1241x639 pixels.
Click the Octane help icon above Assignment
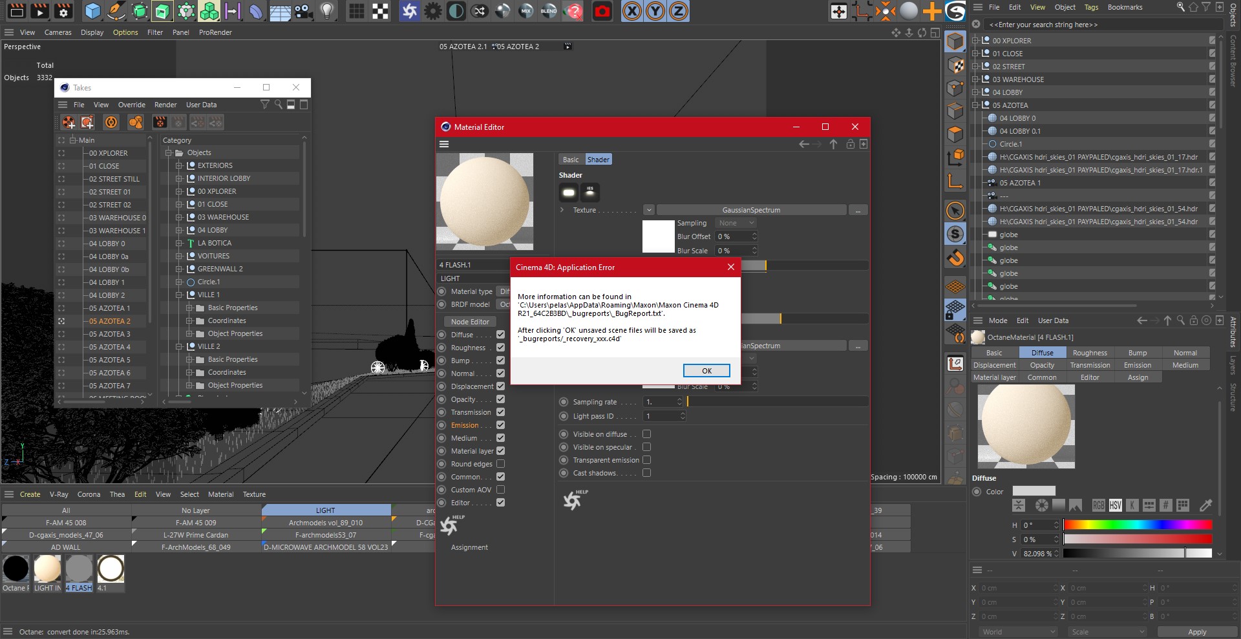[451, 526]
